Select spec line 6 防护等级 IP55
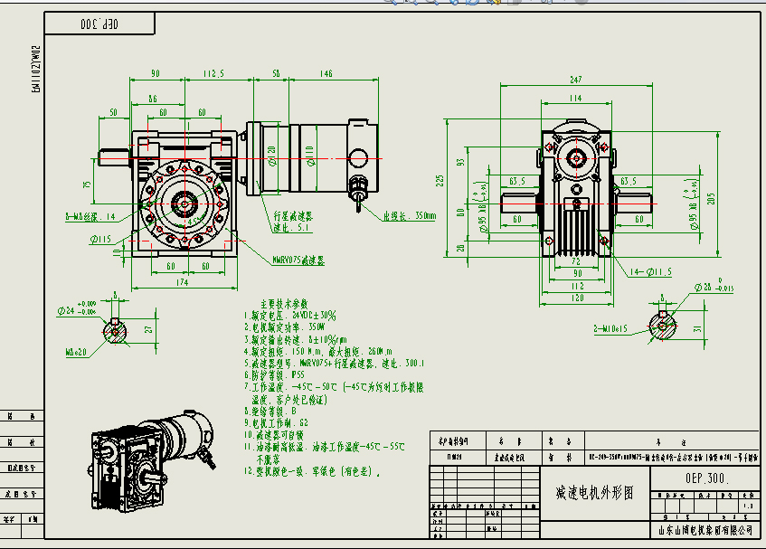The width and height of the screenshot is (766, 549). (274, 375)
